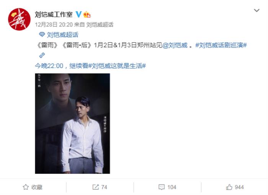Click the post timestamp 12月28日 20:20
The width and height of the screenshot is (268, 195).
54,25
